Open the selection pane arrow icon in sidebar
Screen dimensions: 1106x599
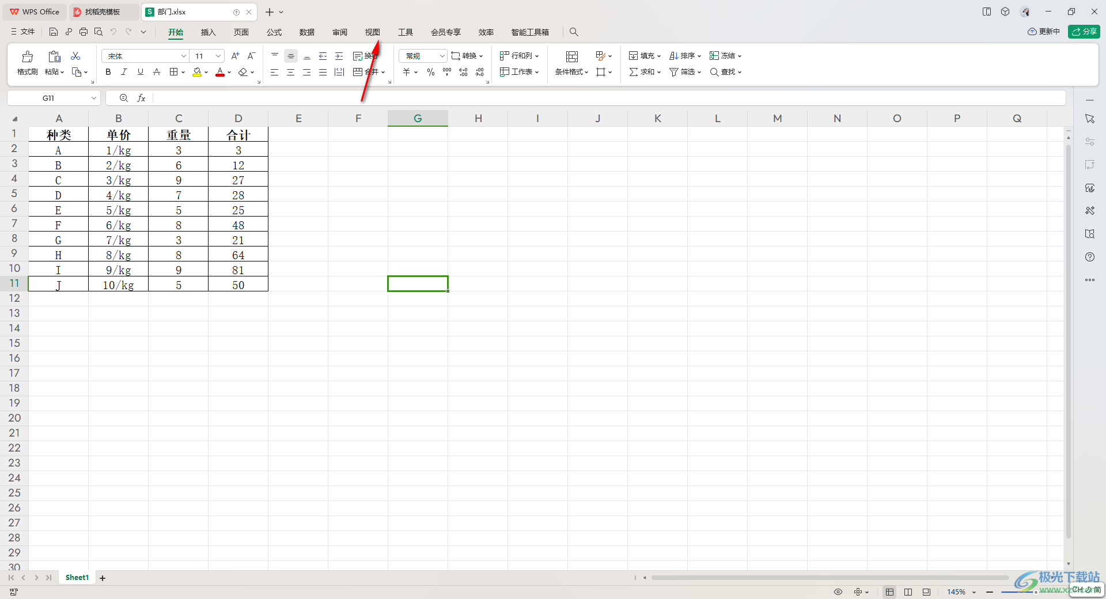pos(1090,119)
